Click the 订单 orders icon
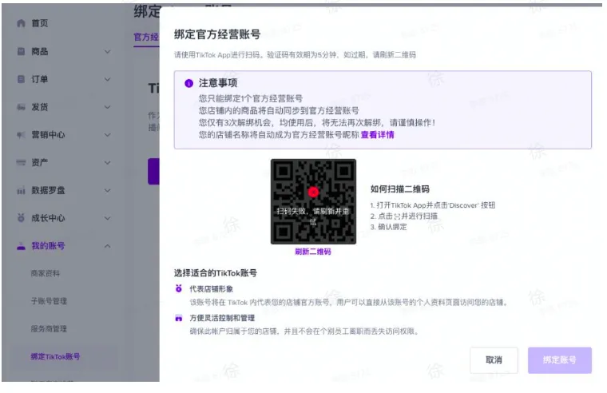Viewport: 607px width, 393px height. click(22, 79)
